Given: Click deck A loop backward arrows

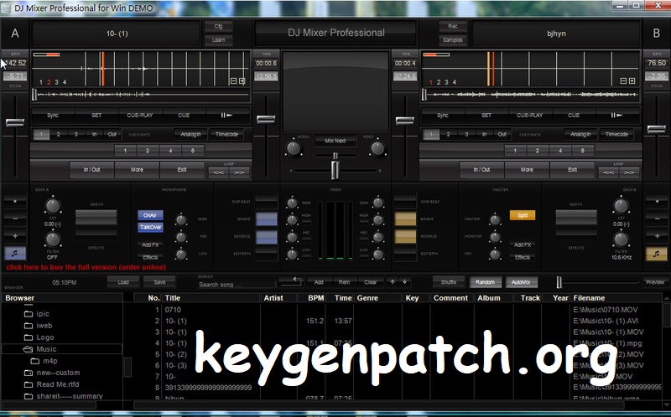Looking at the screenshot, I should pyautogui.click(x=218, y=172).
